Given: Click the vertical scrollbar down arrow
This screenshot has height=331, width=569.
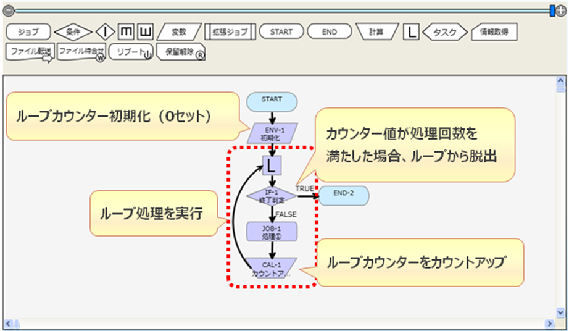Looking at the screenshot, I should [560, 312].
